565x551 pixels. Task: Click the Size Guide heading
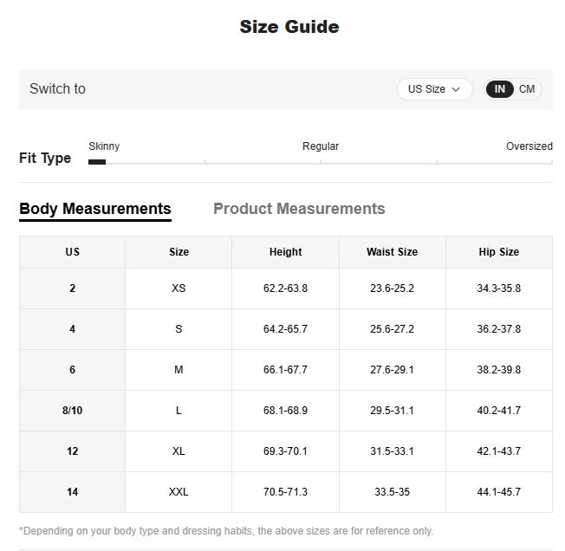[x=289, y=27]
